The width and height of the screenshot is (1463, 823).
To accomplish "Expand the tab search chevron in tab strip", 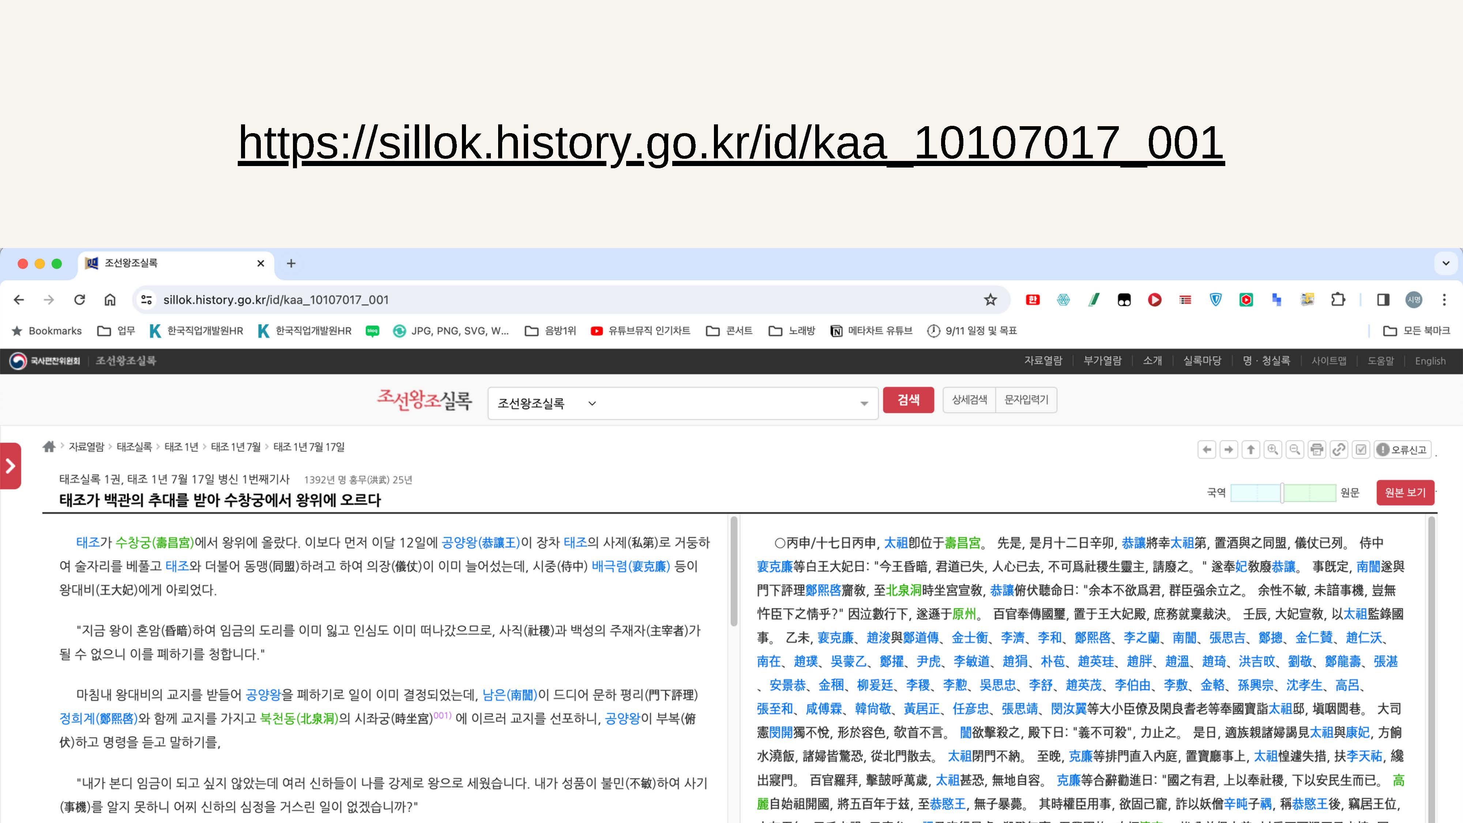I will pyautogui.click(x=1445, y=263).
